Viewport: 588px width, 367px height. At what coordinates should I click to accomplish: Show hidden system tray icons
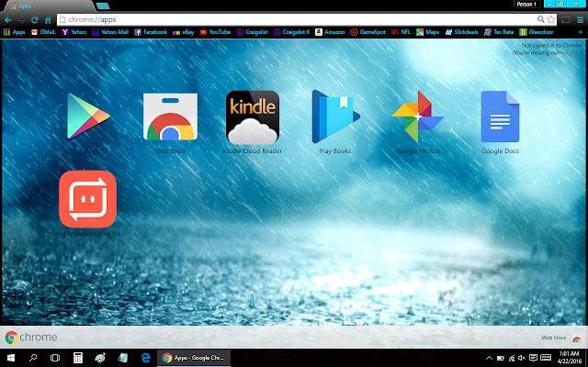(489, 358)
